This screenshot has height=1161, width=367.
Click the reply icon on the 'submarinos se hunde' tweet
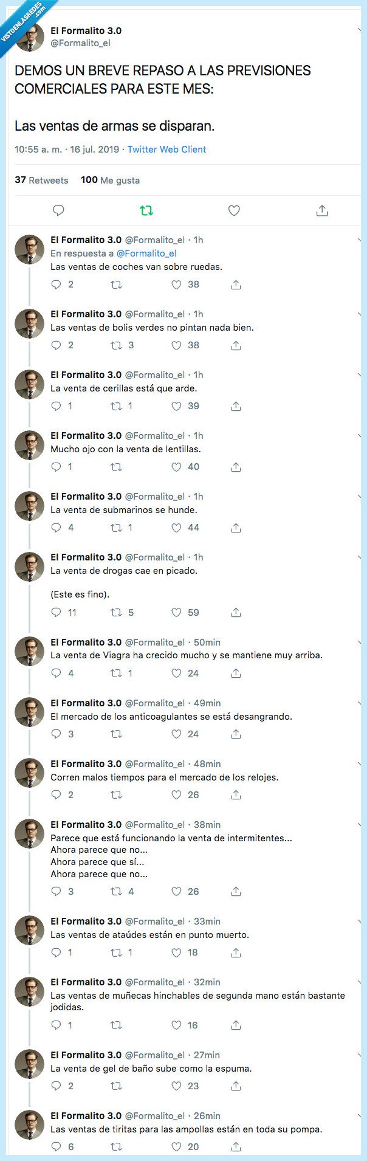coord(57,528)
